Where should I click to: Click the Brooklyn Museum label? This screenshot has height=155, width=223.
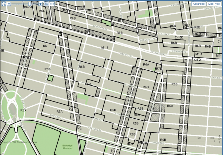[67, 147]
